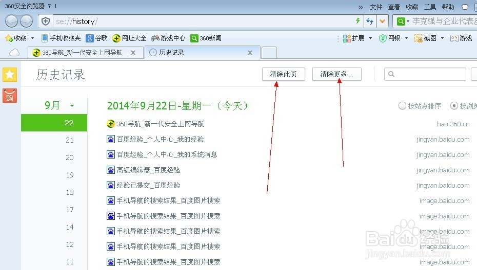Image resolution: width=477 pixels, height=270 pixels.
Task: Click the 扩展 extensions toolbar button
Action: tap(353, 38)
